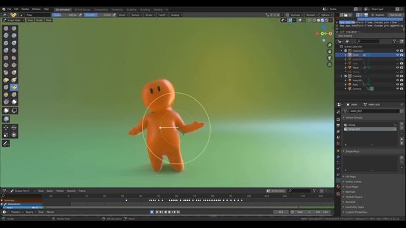Viewport: 406px width, 228px height.
Task: Open the Modifiers wrench properties tab
Action: 338,156
